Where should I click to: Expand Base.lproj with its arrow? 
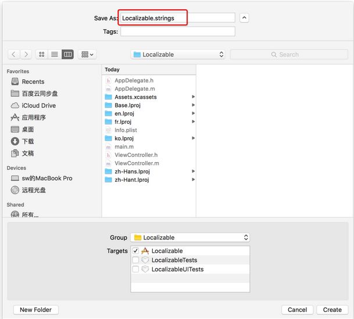(x=193, y=105)
